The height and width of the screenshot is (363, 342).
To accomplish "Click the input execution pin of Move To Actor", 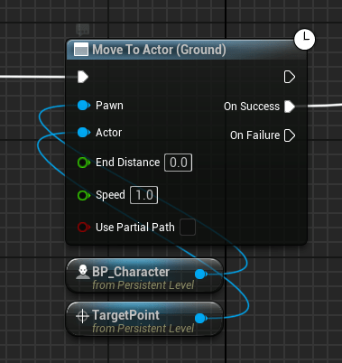I will (x=83, y=77).
